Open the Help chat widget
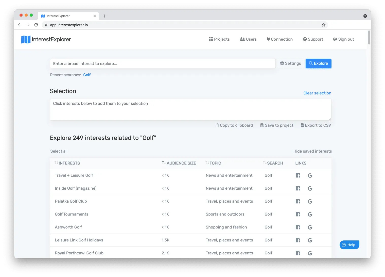 pos(349,245)
